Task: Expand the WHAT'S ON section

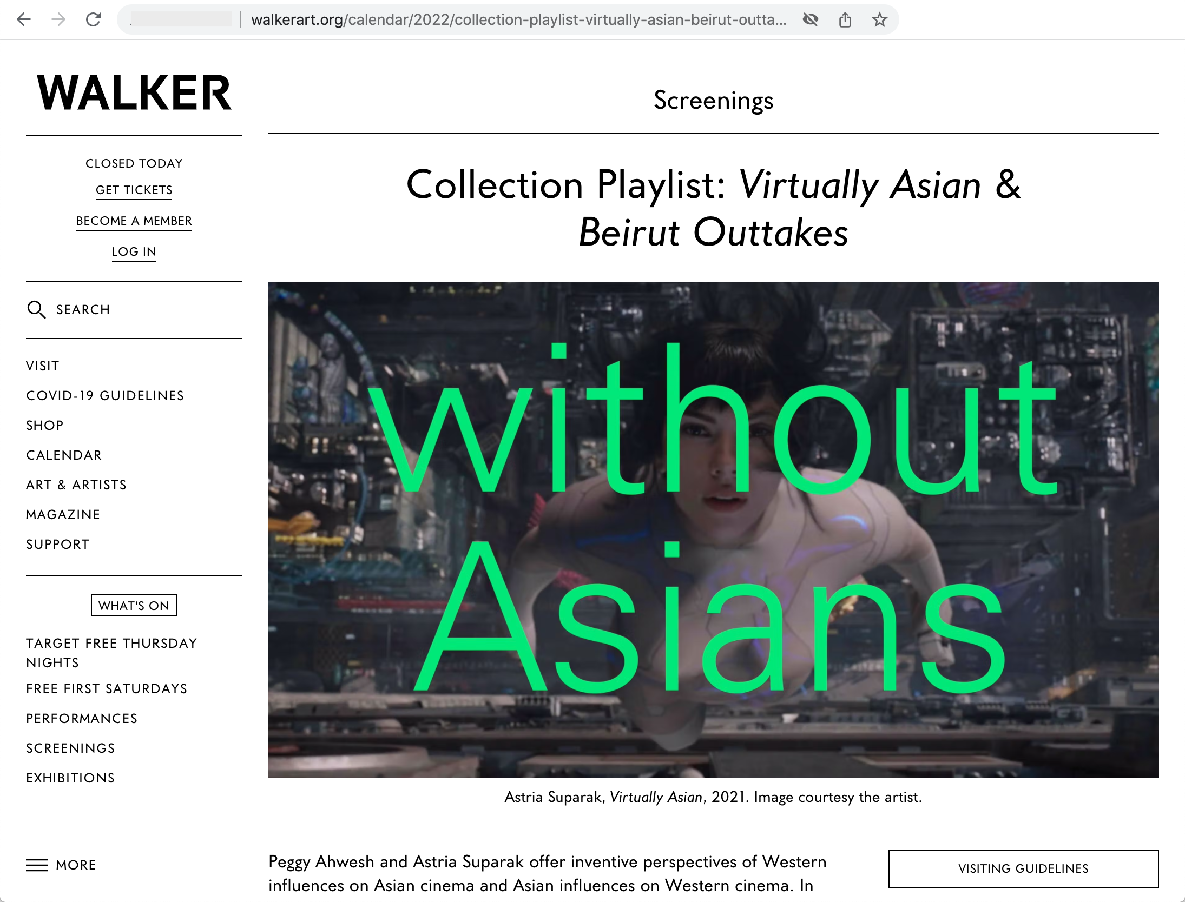Action: 134,605
